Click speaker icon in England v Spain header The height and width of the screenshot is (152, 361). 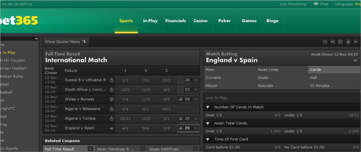[355, 60]
